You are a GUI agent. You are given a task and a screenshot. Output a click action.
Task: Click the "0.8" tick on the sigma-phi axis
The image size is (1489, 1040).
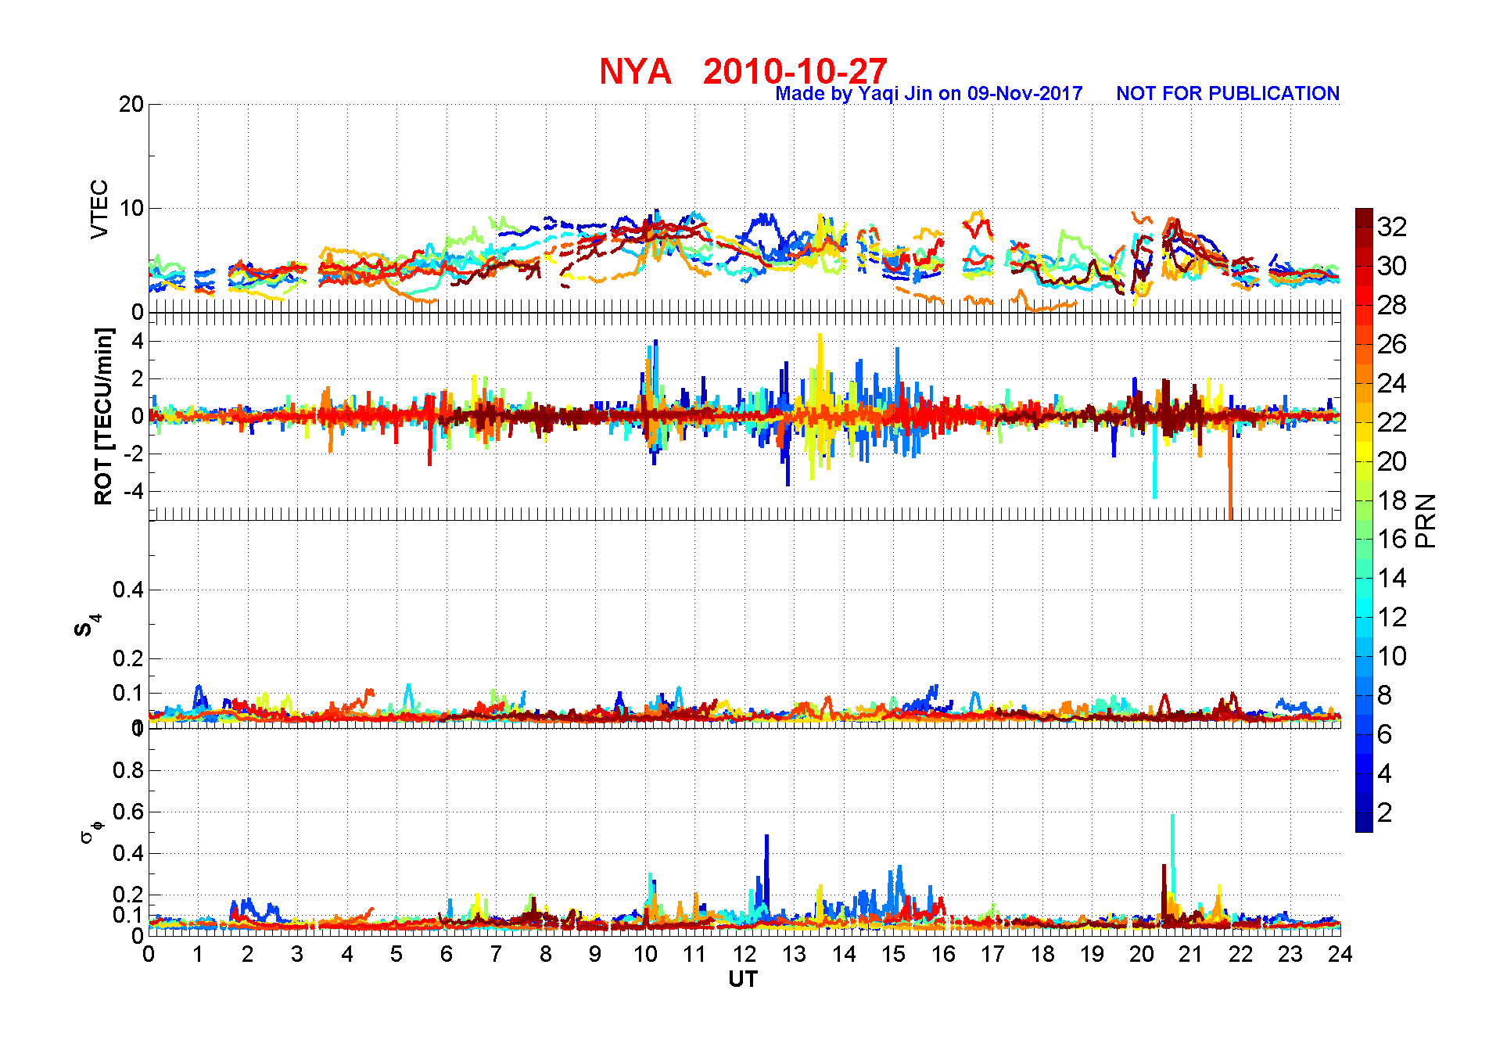[128, 770]
